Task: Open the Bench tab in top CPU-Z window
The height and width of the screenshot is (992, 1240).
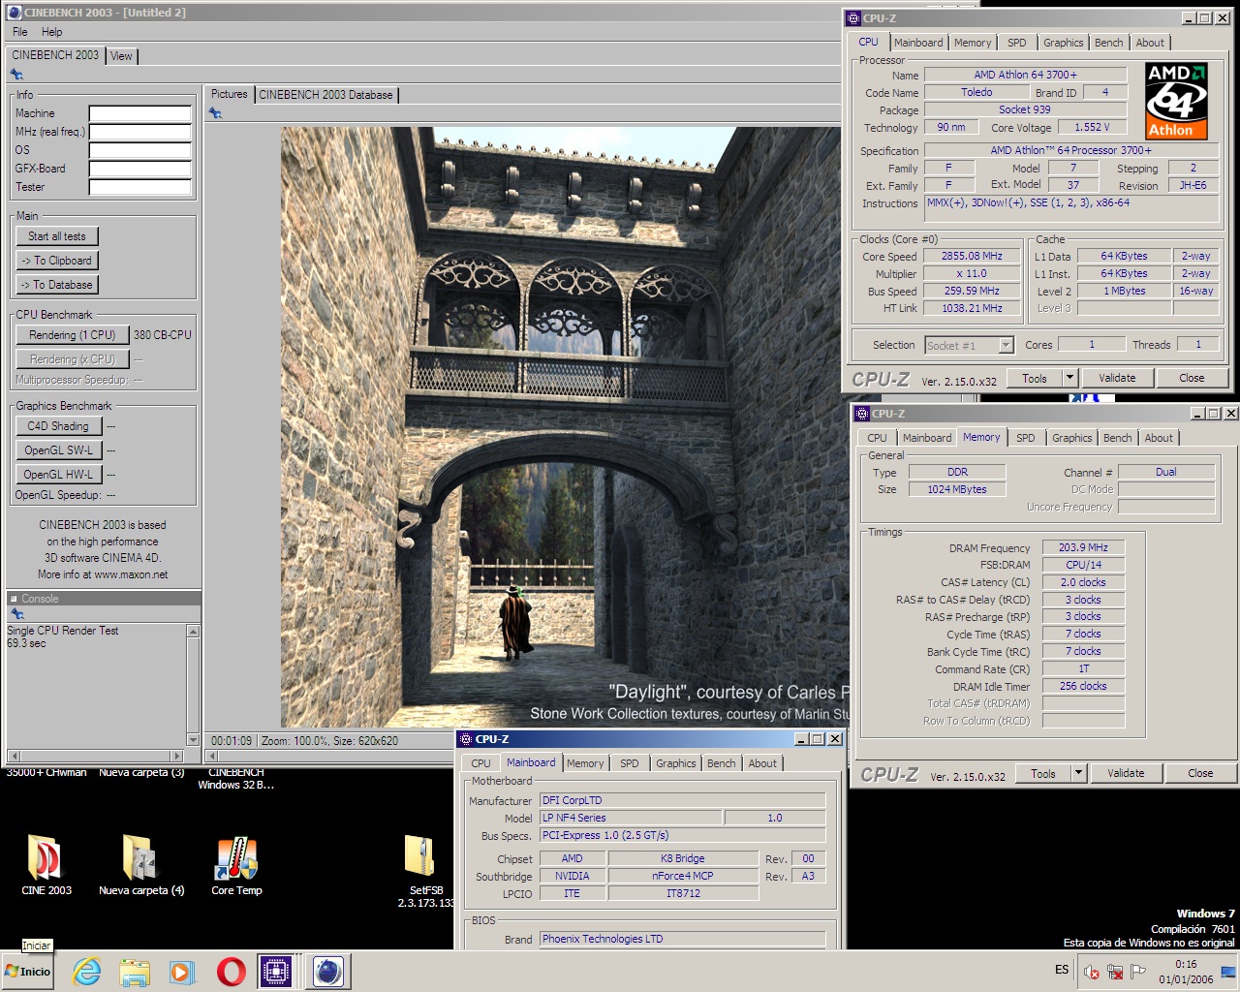Action: (x=1109, y=43)
